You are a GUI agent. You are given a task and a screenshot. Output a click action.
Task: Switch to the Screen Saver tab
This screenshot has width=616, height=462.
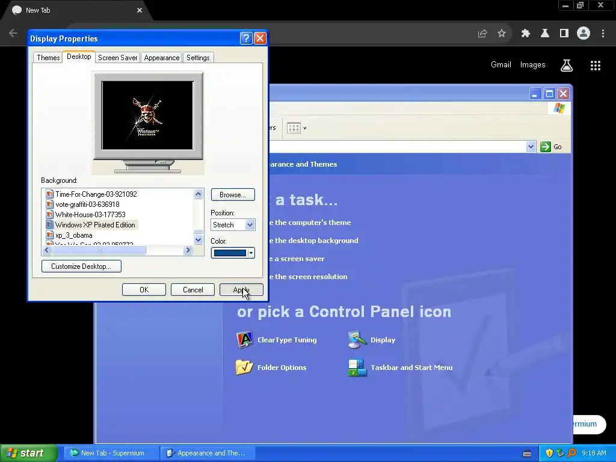117,58
